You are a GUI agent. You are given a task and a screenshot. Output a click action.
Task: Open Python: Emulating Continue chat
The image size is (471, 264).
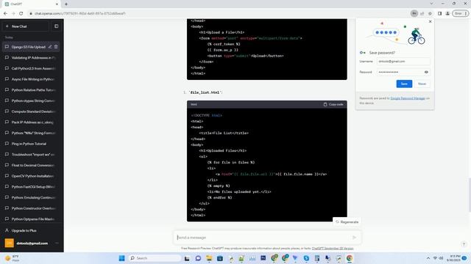31,197
